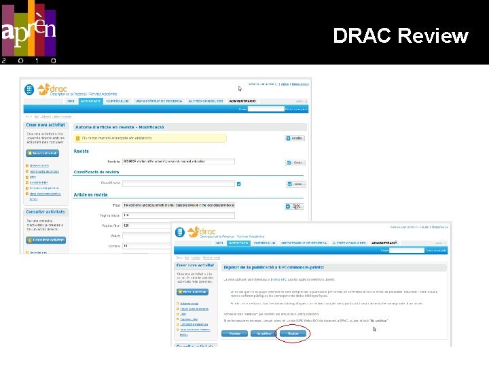
Task: Click the search box in the article modification window's blue bar
Action: [x=266, y=109]
